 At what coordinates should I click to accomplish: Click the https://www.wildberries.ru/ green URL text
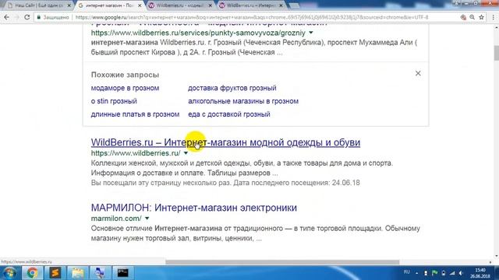[136, 153]
